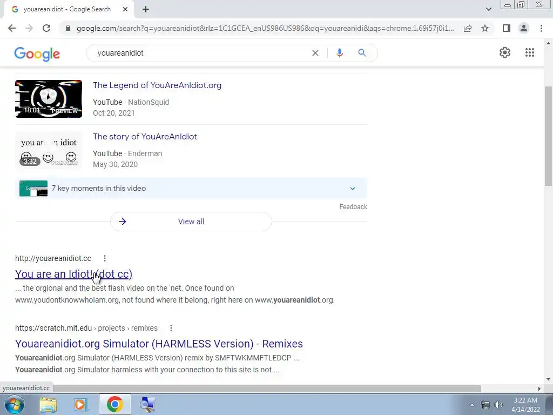Open The story of YouAreAnIdiot link

[x=145, y=137]
